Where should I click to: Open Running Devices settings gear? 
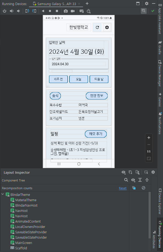coord(147,3)
